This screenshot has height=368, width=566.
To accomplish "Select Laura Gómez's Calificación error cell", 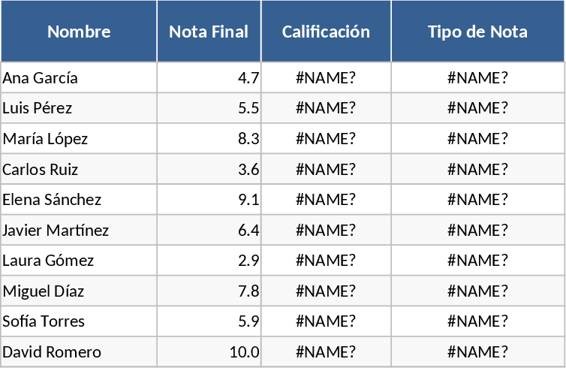I will [x=326, y=261].
